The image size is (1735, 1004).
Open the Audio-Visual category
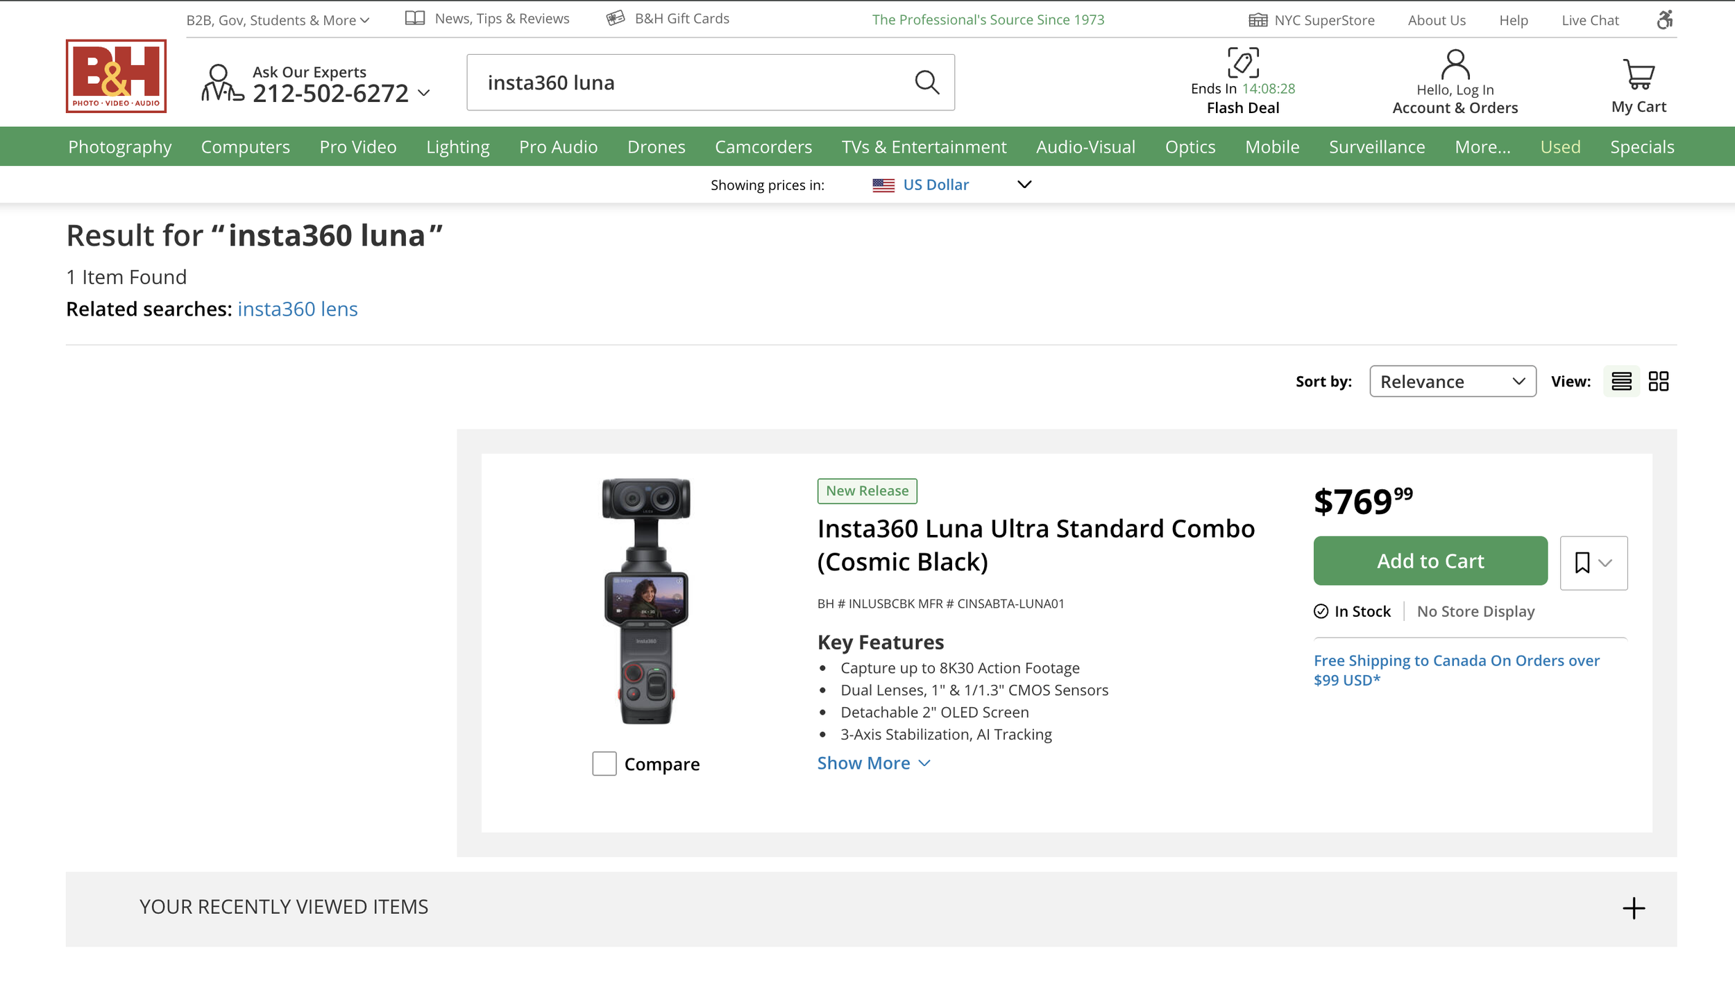[1085, 147]
